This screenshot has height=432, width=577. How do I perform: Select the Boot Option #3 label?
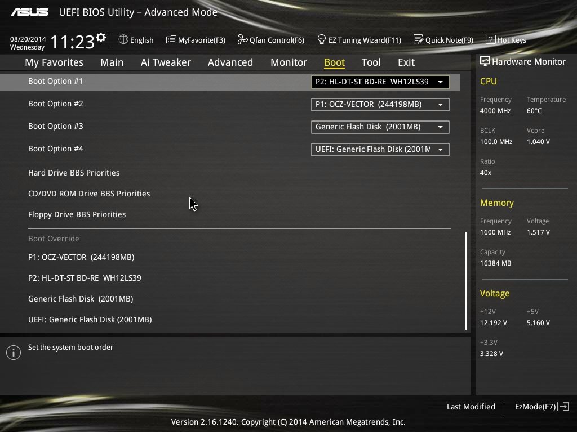point(56,126)
